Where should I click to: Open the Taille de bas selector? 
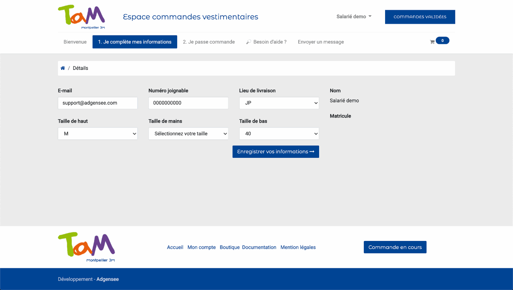[279, 134]
